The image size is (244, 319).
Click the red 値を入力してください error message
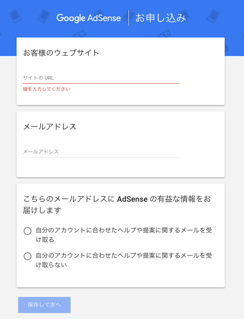(x=47, y=89)
